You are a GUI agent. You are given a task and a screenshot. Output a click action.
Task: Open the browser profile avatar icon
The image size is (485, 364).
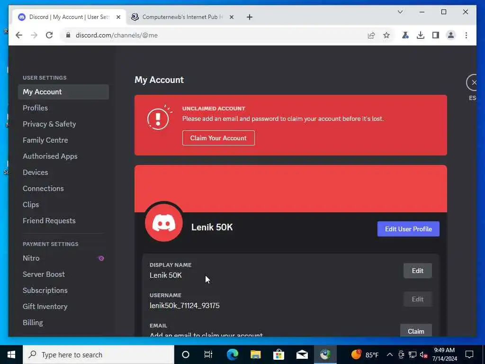[x=451, y=35]
